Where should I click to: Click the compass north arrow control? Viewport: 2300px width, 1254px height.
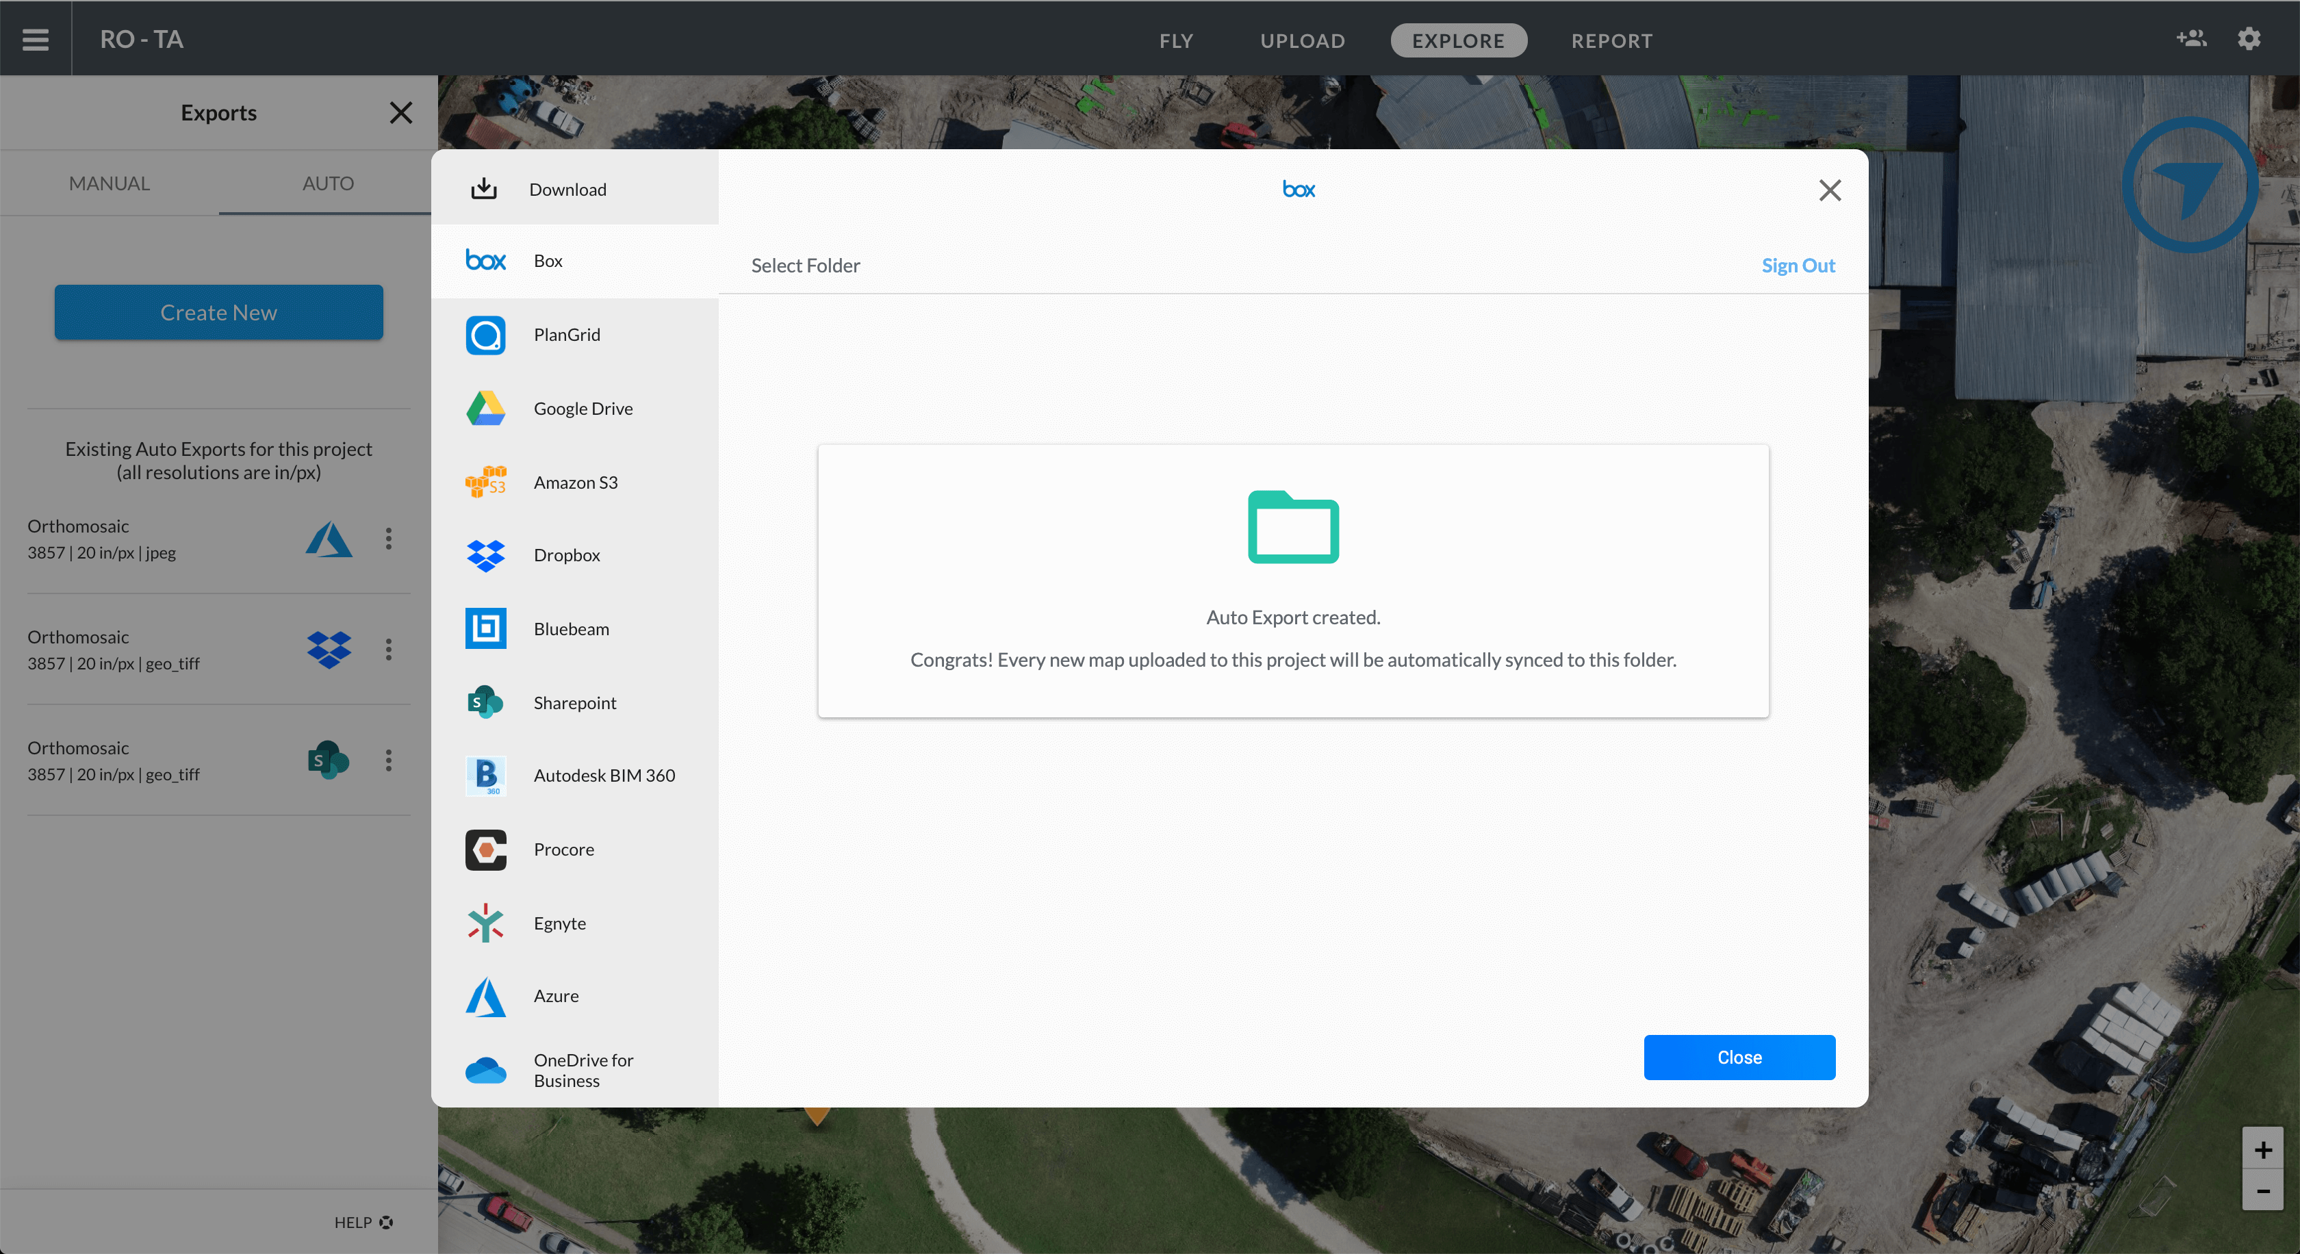[x=2189, y=185]
